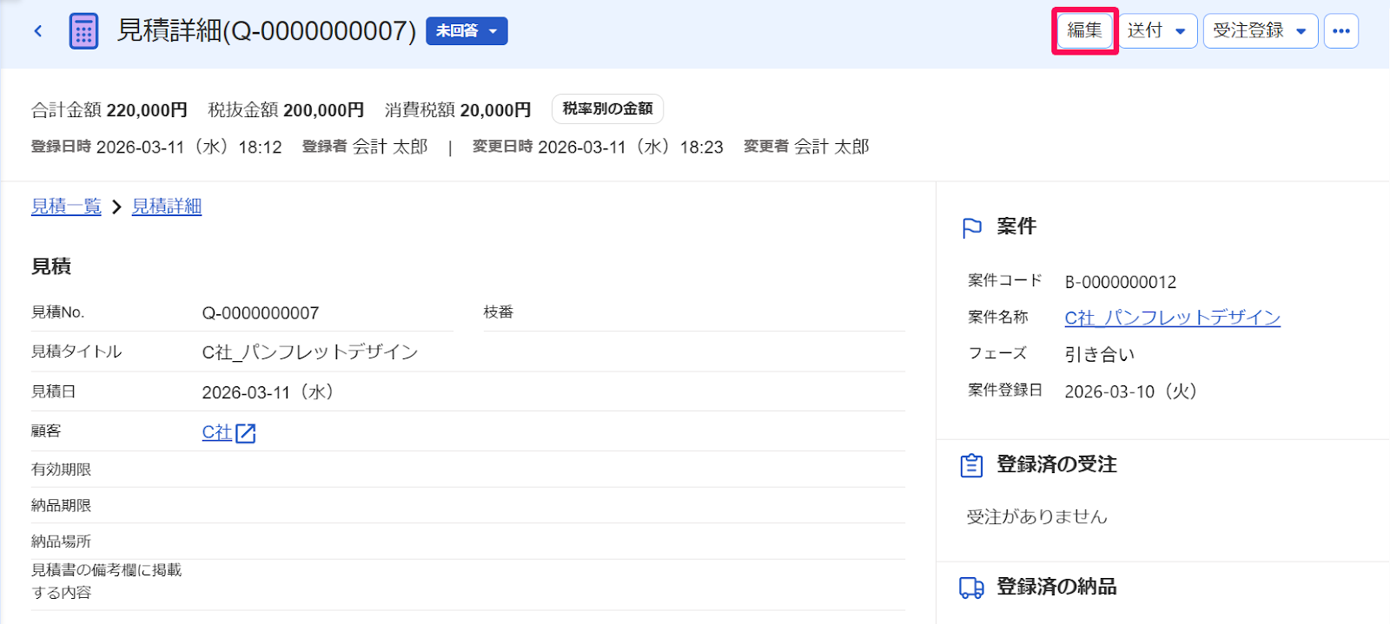Open the 未回答 status dropdown

coord(467,31)
